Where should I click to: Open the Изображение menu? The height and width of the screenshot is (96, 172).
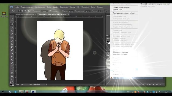(x=40, y=7)
